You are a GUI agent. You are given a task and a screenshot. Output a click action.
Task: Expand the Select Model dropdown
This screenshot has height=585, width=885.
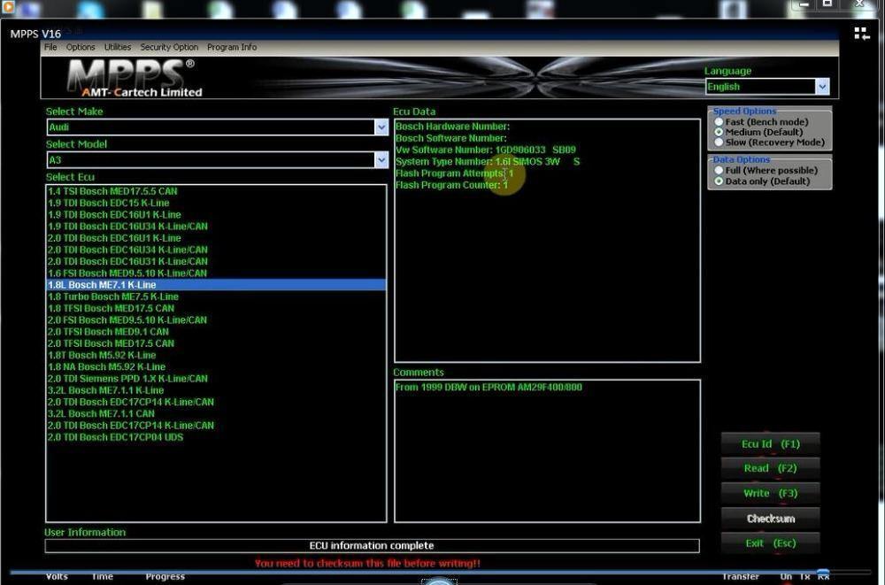coord(381,160)
